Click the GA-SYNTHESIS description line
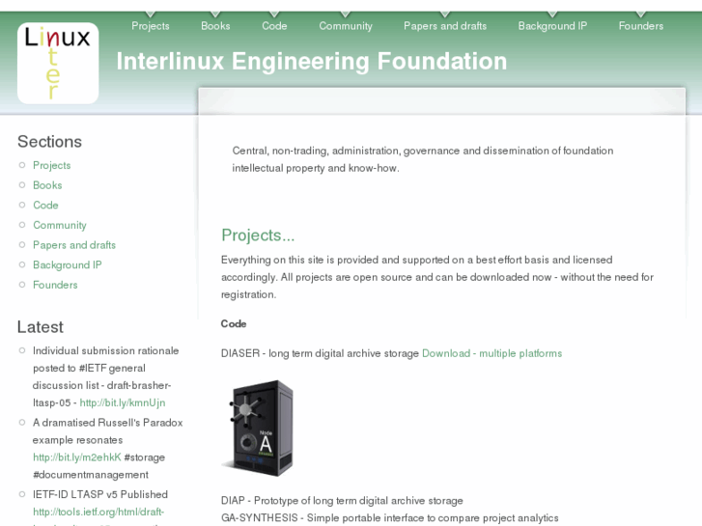Screen dimensions: 702x526 (390, 518)
